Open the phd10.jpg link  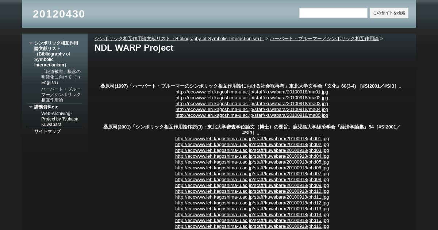pos(252,191)
